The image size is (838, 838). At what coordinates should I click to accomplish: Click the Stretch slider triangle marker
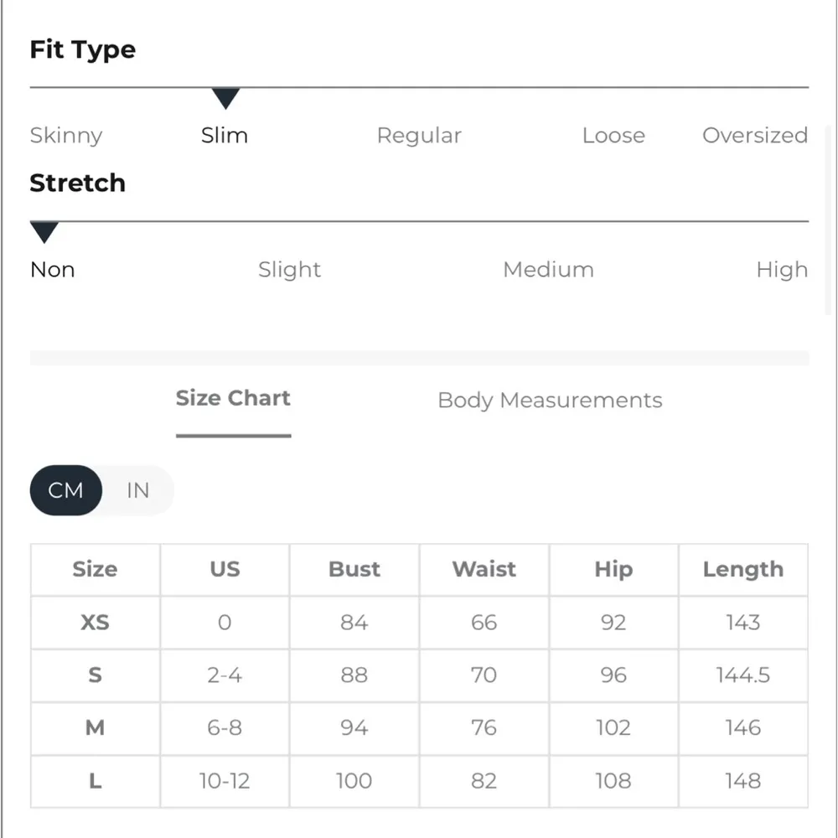point(44,232)
